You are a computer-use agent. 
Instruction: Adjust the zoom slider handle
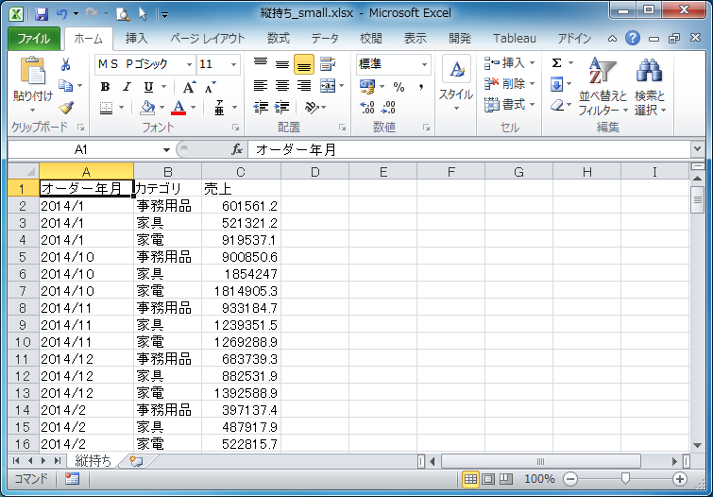[625, 478]
